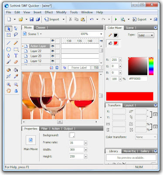Switch to the Classes tab
This screenshot has width=163, height=175.
(41, 28)
